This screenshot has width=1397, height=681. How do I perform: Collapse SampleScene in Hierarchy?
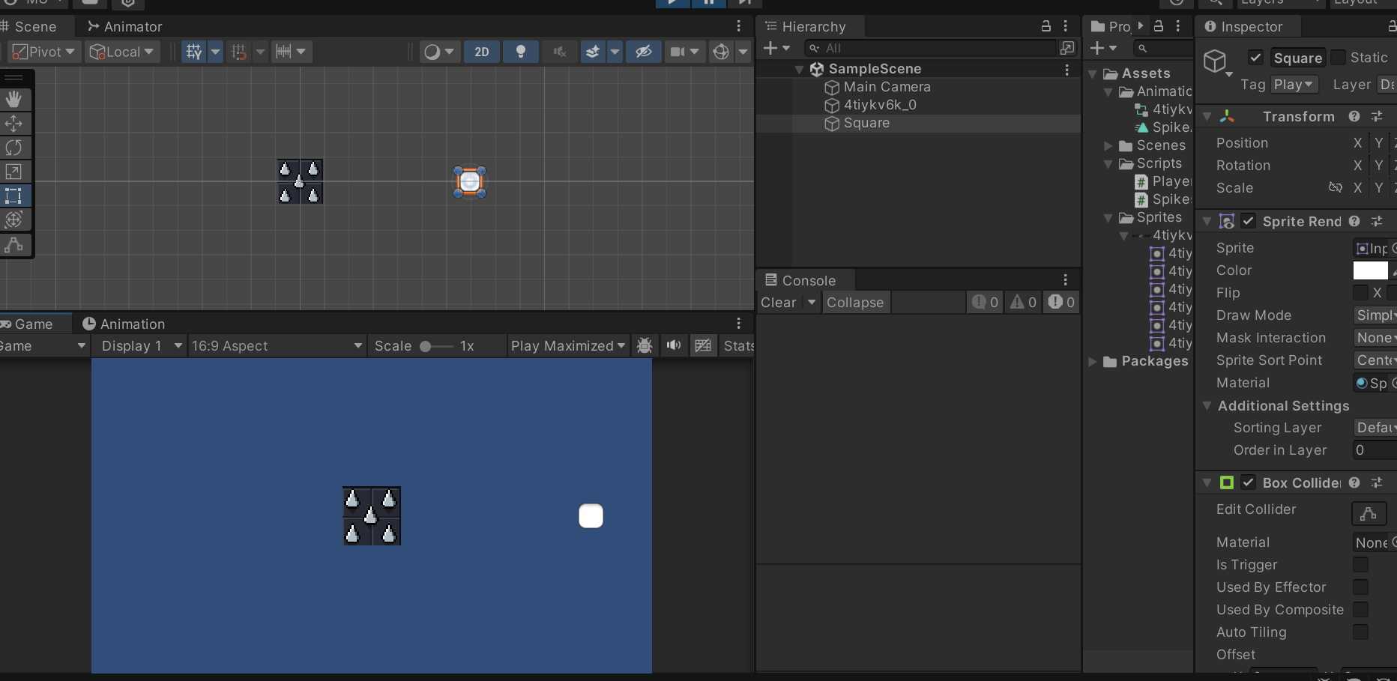pos(799,69)
